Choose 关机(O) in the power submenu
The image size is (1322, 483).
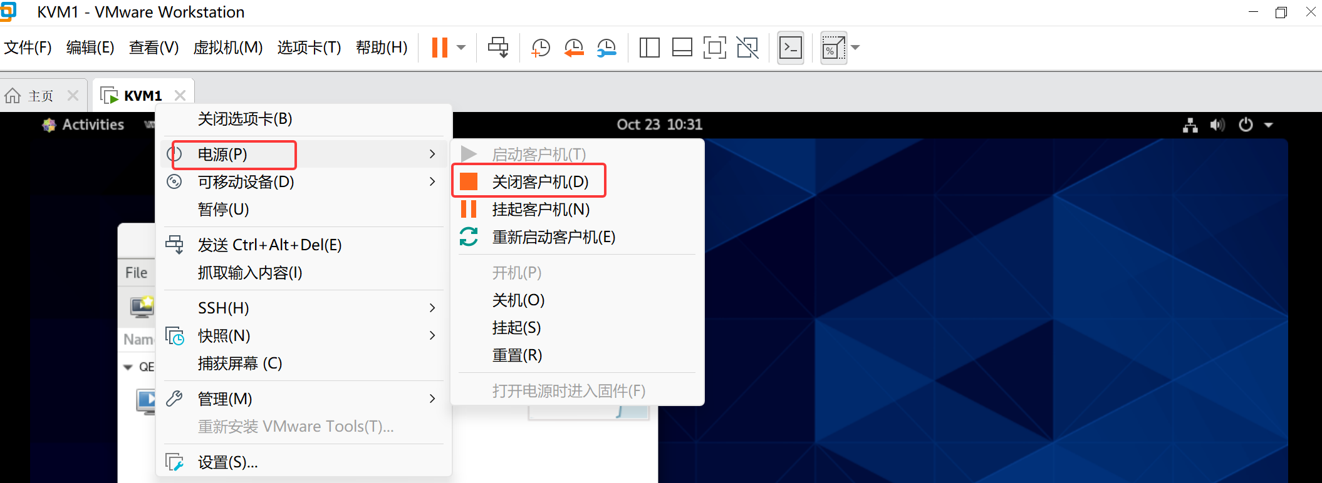click(577, 300)
